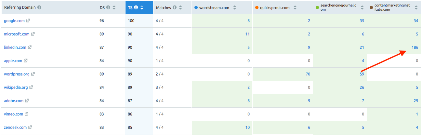Click the blue dot for wordstream.com

[x=196, y=7]
